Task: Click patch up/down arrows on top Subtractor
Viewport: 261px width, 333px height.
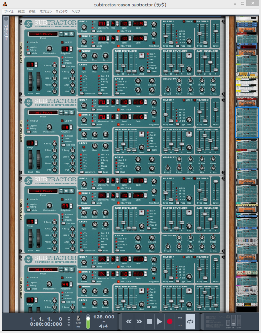Action: 61,34
